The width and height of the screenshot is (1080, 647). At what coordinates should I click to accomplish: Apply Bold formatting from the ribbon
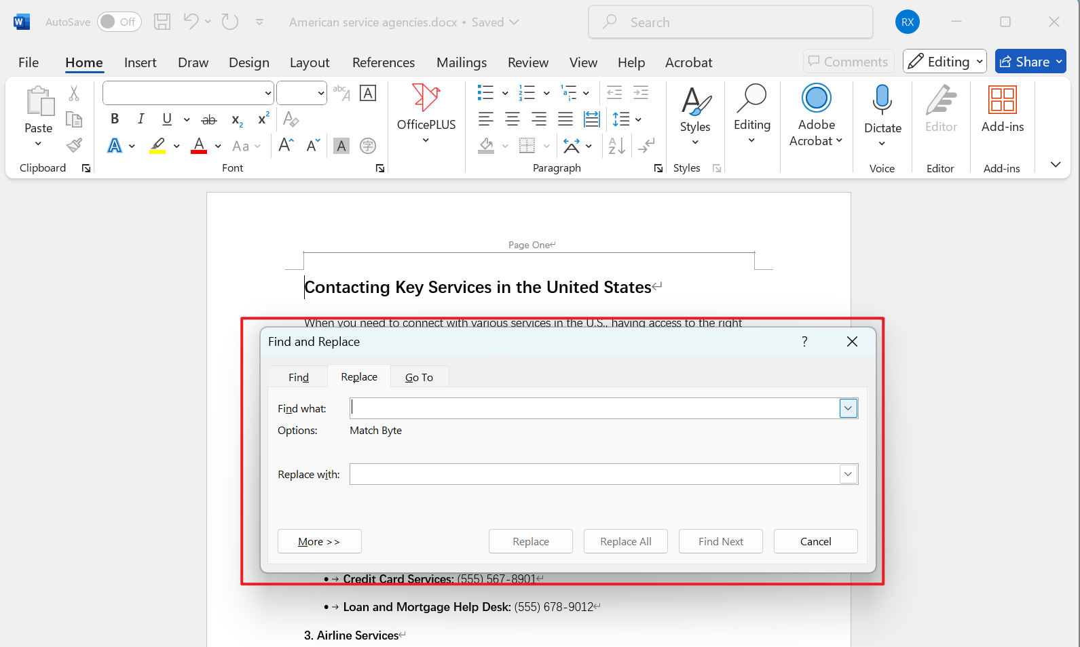click(x=115, y=119)
